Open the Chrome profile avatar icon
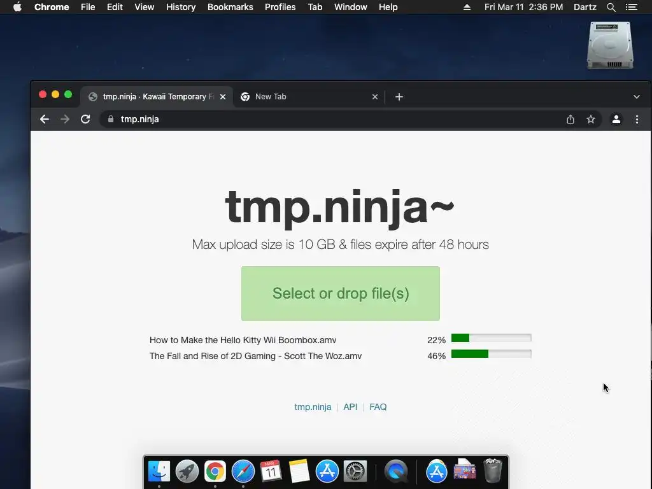The image size is (652, 489). tap(616, 119)
